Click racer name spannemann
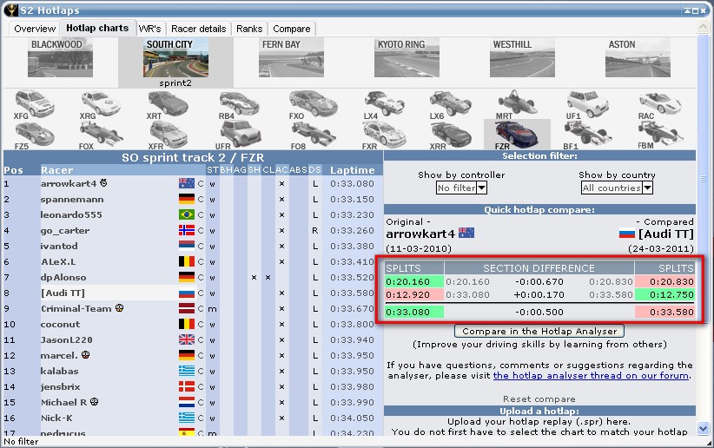This screenshot has height=448, width=714. [72, 200]
